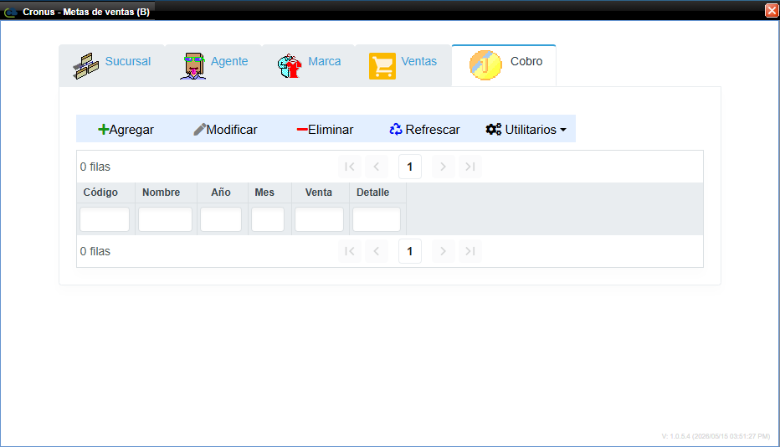Go to next page in top pager
Image resolution: width=780 pixels, height=447 pixels.
click(443, 167)
